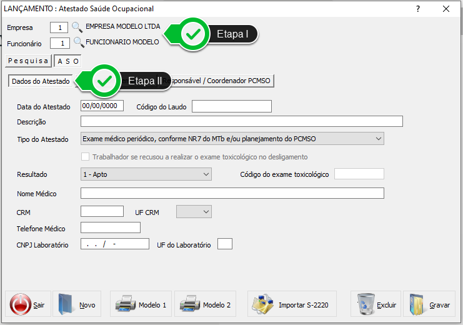Viewport: 463px width, 325px height.
Task: Click the Nome Médico text field
Action: 232,194
